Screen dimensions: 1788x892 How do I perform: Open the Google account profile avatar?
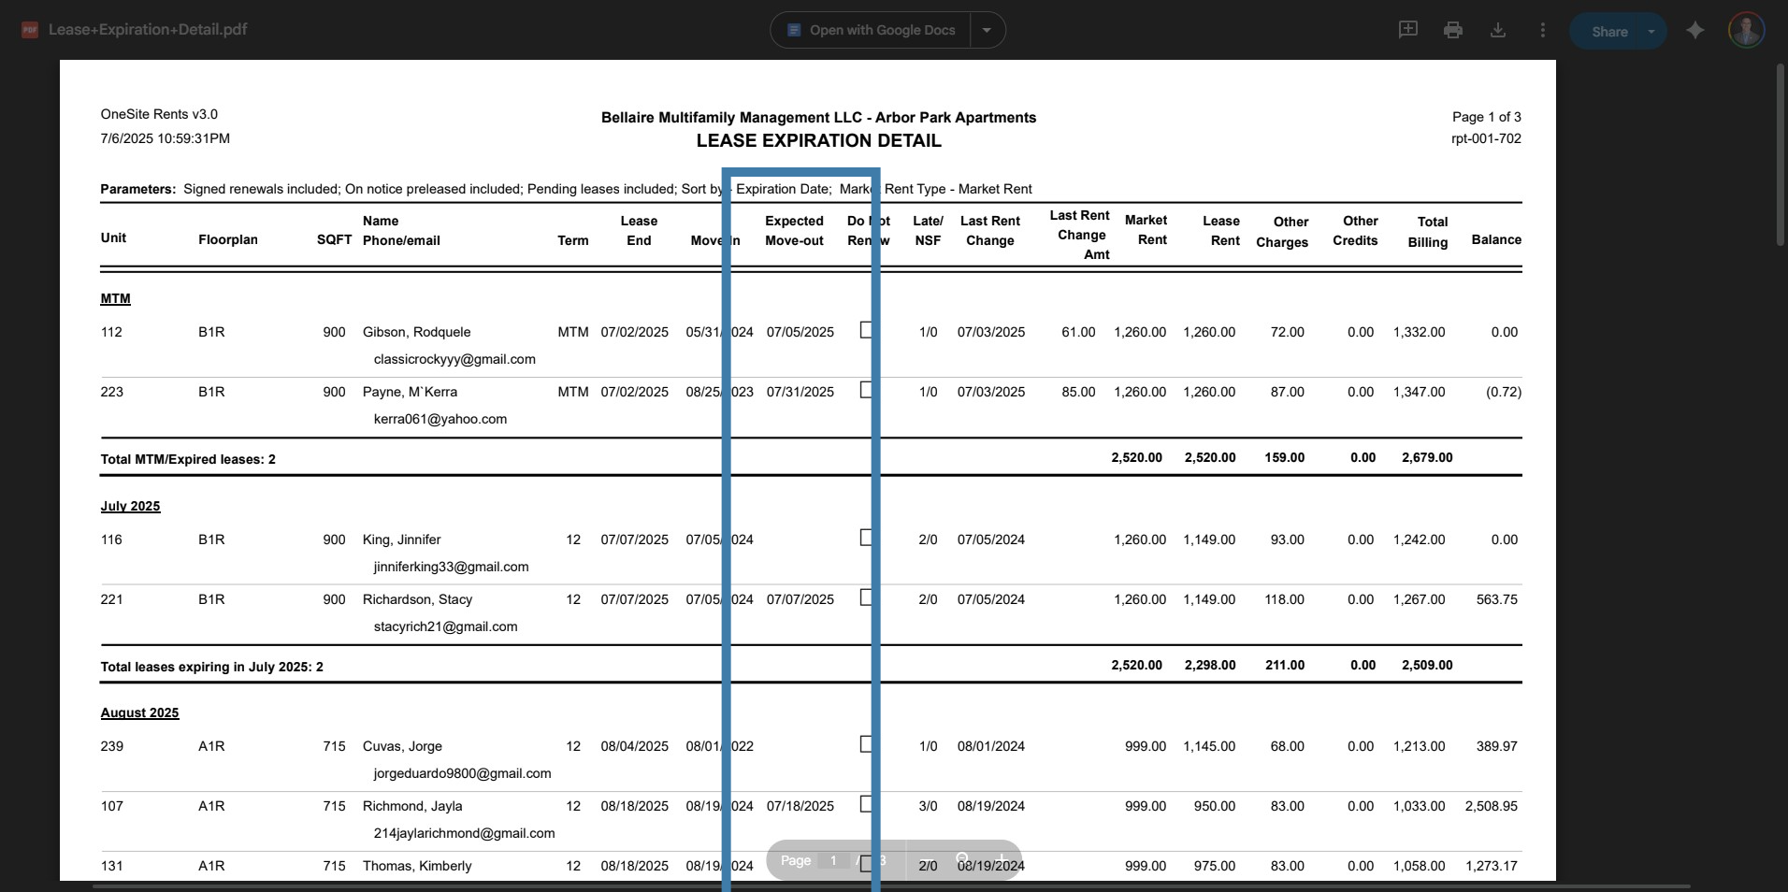[x=1746, y=30]
